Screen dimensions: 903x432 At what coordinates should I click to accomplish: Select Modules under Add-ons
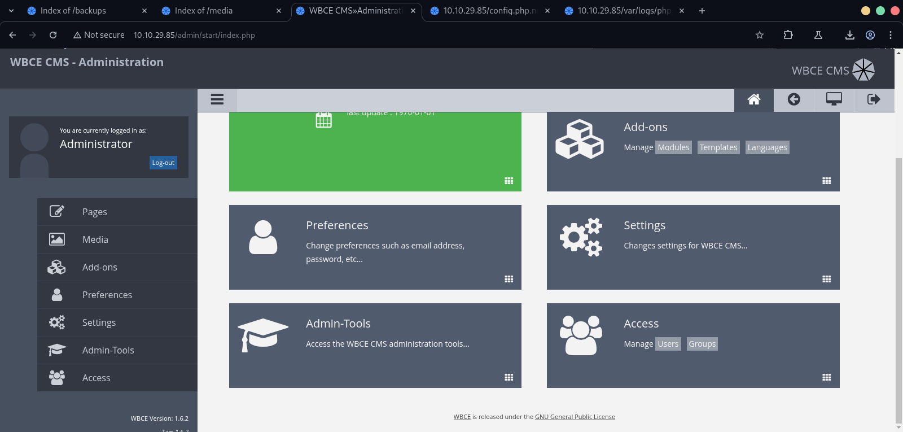point(673,147)
